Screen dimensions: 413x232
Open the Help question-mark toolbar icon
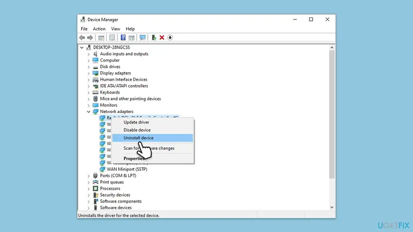[x=123, y=38]
